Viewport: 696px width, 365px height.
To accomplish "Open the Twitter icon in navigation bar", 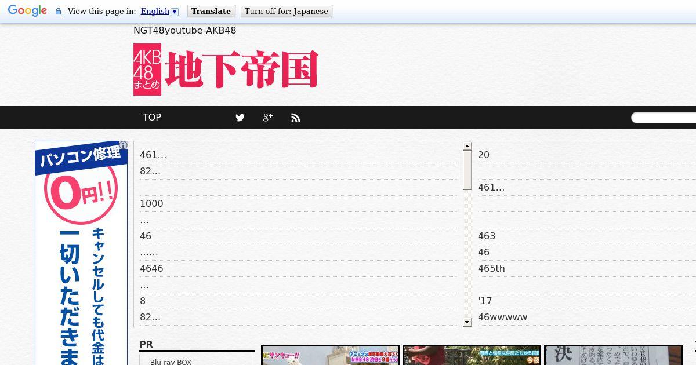I will click(x=240, y=118).
